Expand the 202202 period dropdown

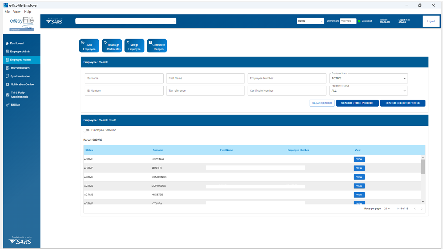click(310, 21)
